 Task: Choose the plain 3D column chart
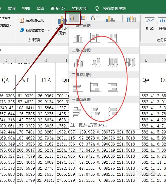coord(130,63)
